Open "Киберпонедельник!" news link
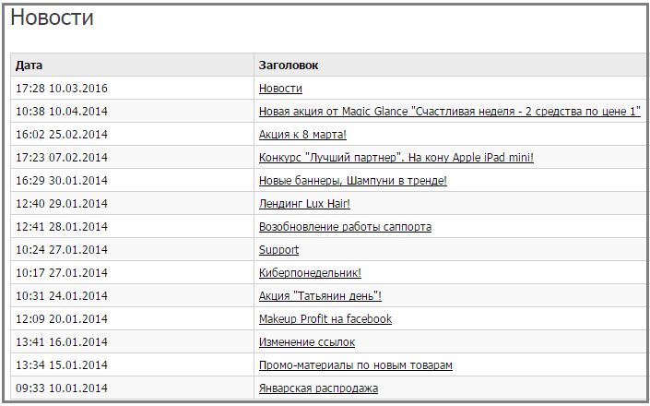Image resolution: width=650 pixels, height=406 pixels. pos(310,273)
